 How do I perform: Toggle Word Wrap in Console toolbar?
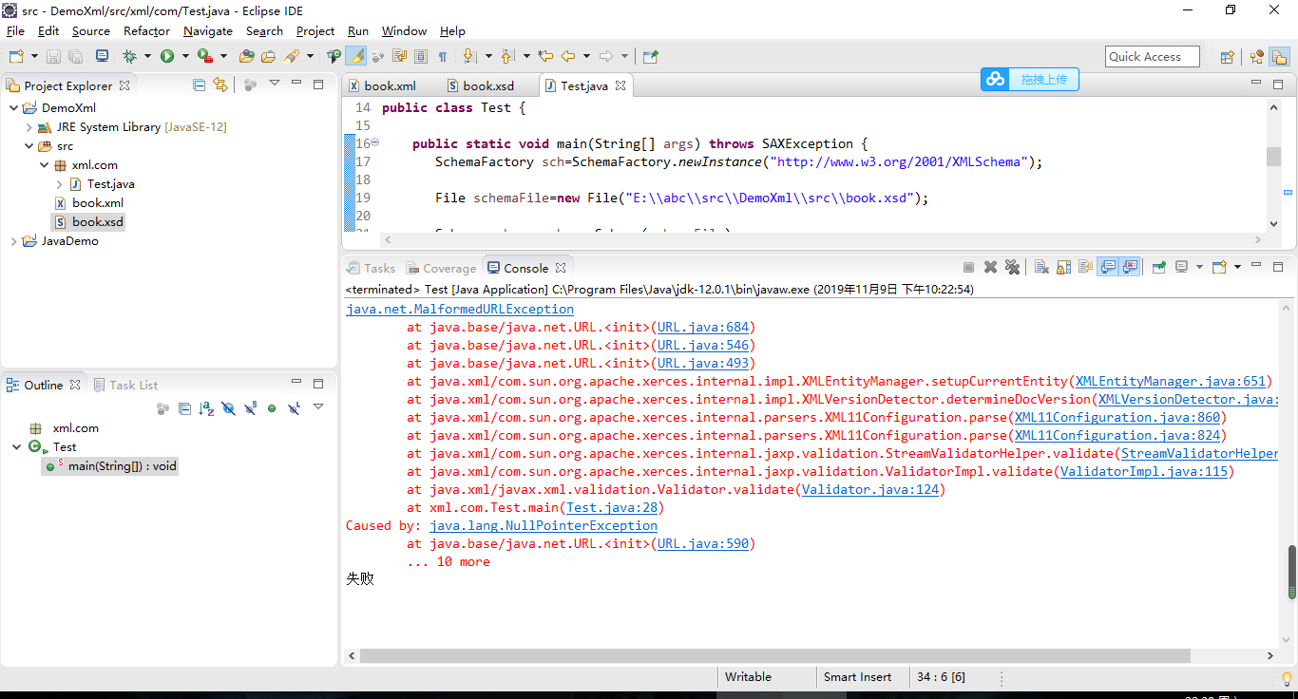click(1085, 268)
